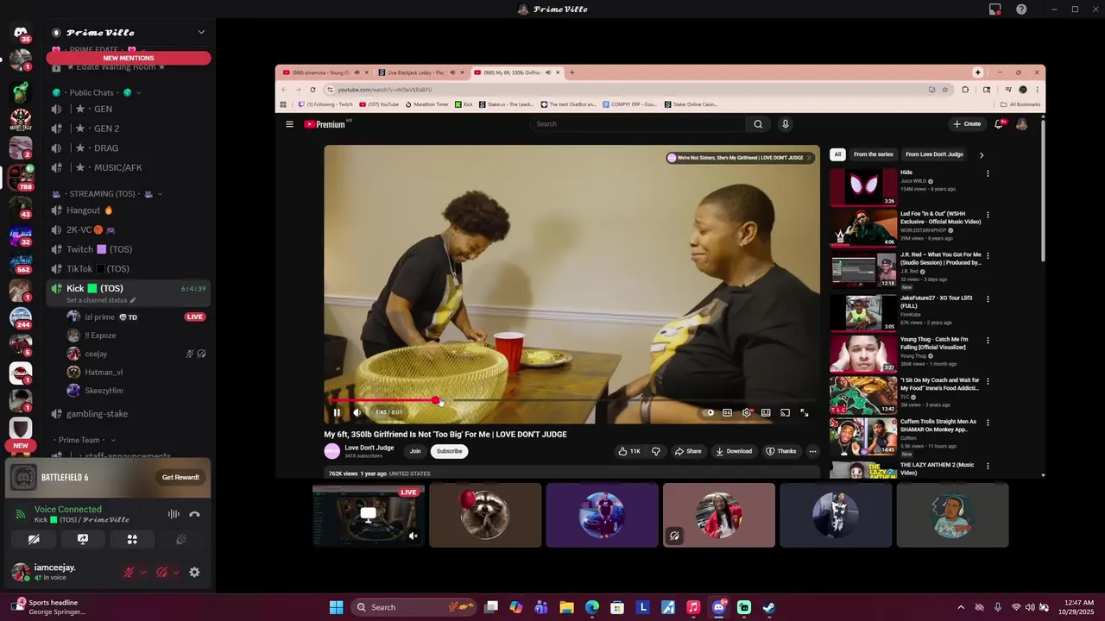The image size is (1105, 621).
Task: Open options menu for Lud Foe video
Action: tap(988, 215)
